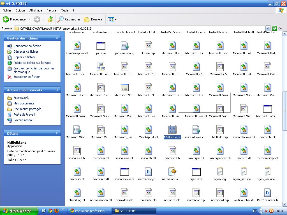Click the Suivante forward arrow button

coord(37,19)
